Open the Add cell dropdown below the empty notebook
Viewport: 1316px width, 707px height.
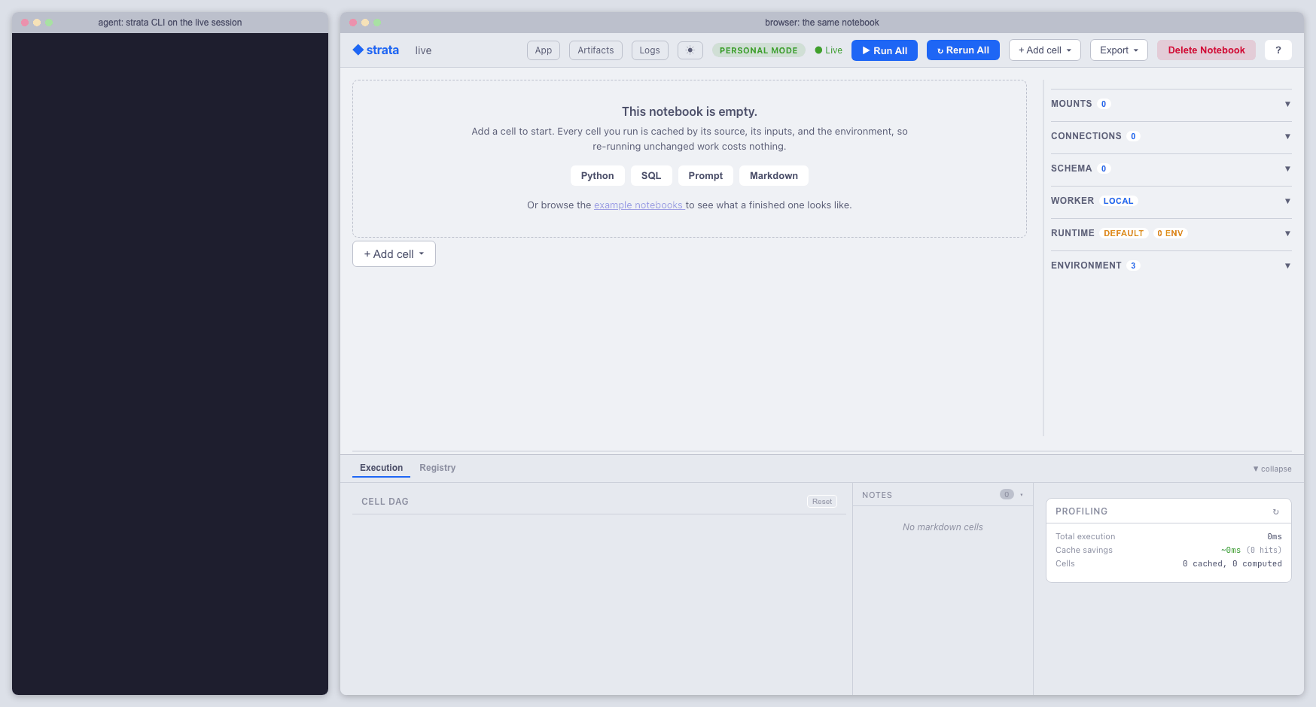point(394,254)
